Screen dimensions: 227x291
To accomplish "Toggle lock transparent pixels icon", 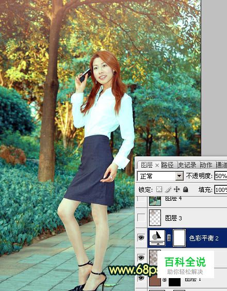I will pyautogui.click(x=159, y=189).
